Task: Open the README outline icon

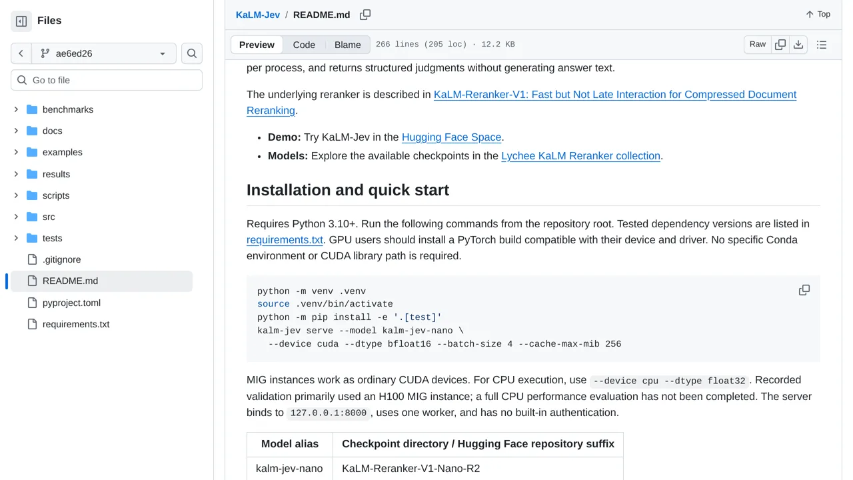Action: point(822,45)
